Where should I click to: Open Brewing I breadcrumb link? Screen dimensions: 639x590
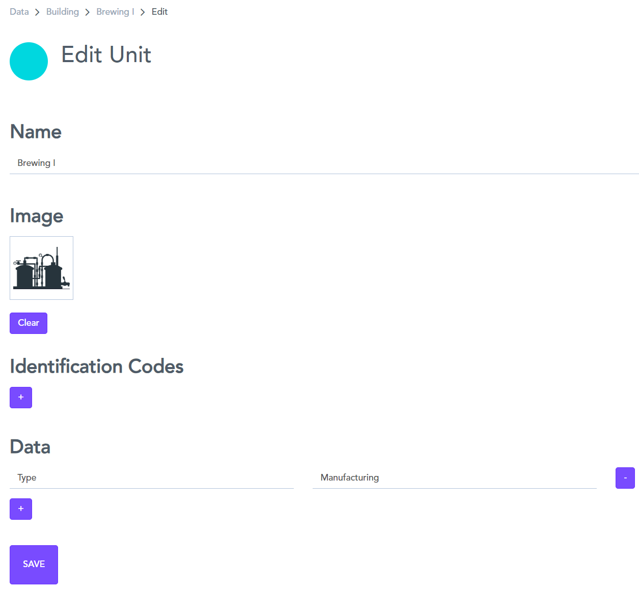pos(115,12)
